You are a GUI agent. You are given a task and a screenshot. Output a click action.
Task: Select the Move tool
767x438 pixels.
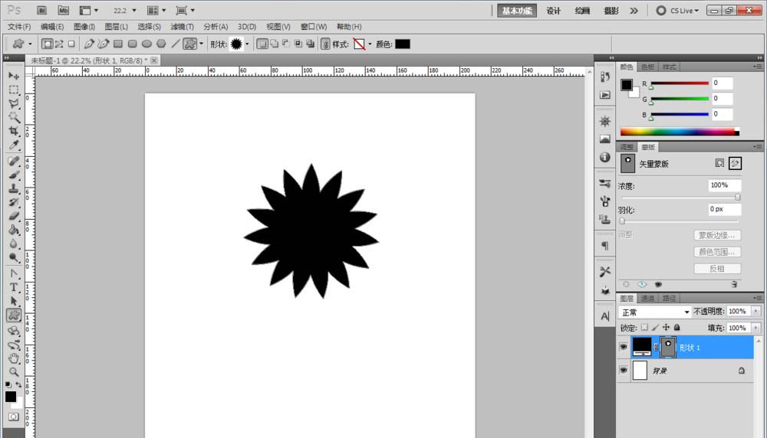click(14, 76)
